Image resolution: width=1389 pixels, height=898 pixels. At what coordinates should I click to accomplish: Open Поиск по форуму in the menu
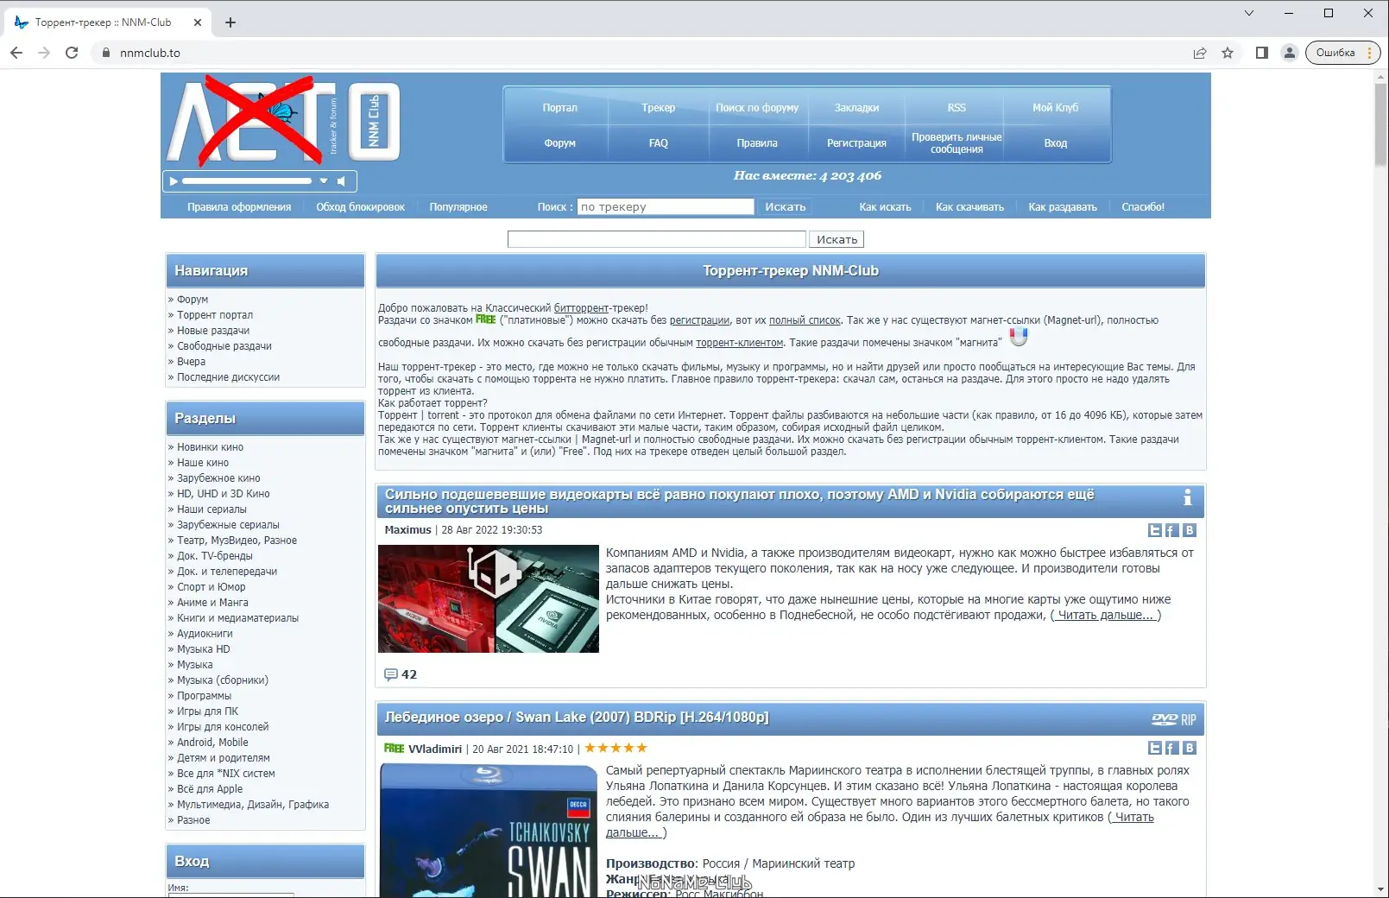pos(757,108)
